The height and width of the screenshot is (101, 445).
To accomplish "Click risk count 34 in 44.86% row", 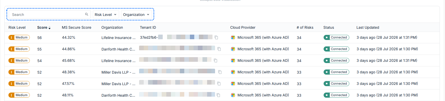I will pos(299,49).
